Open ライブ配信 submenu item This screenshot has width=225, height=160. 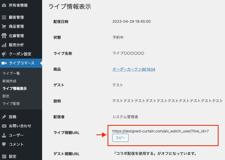(11, 104)
